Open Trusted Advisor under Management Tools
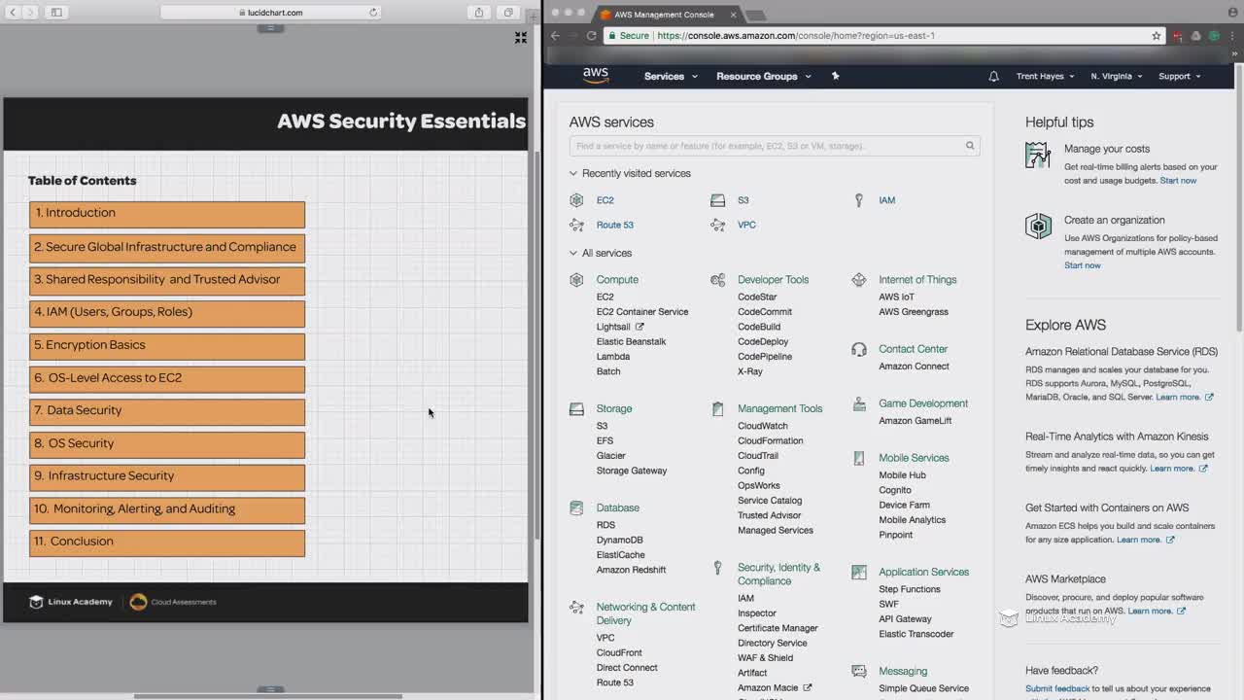This screenshot has width=1244, height=700. pos(770,515)
